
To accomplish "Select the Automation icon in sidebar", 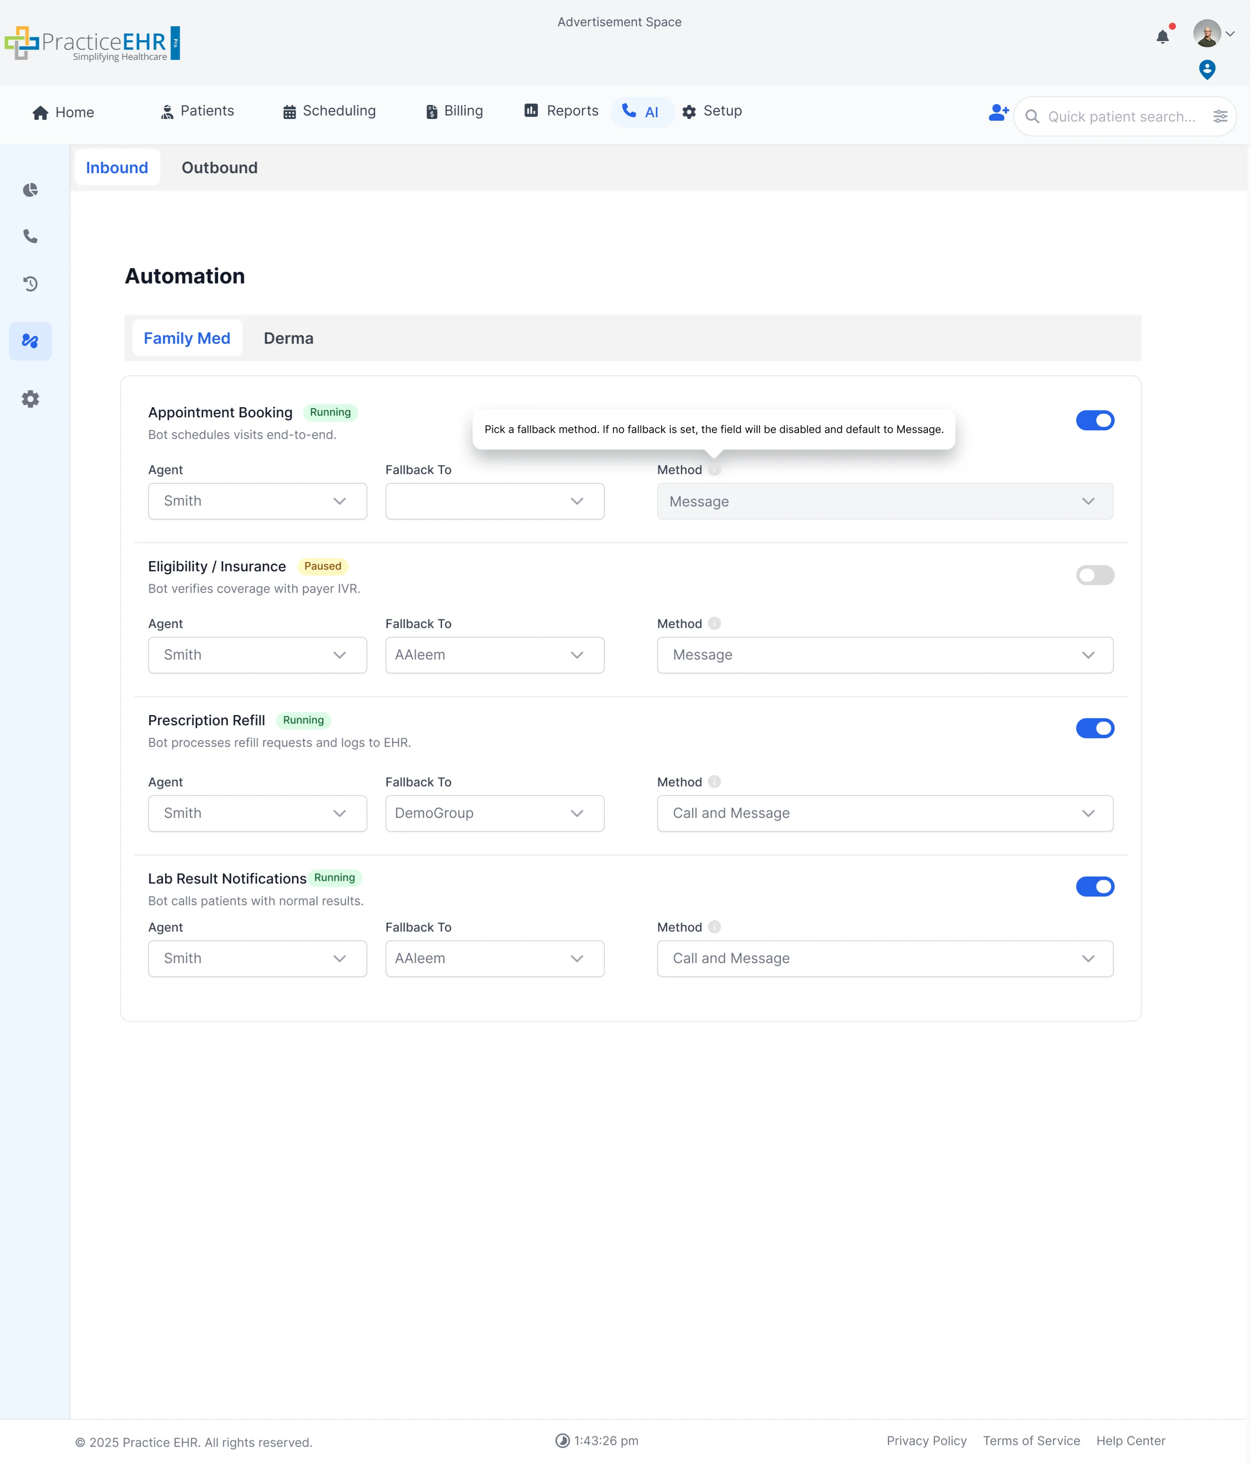I will 31,341.
